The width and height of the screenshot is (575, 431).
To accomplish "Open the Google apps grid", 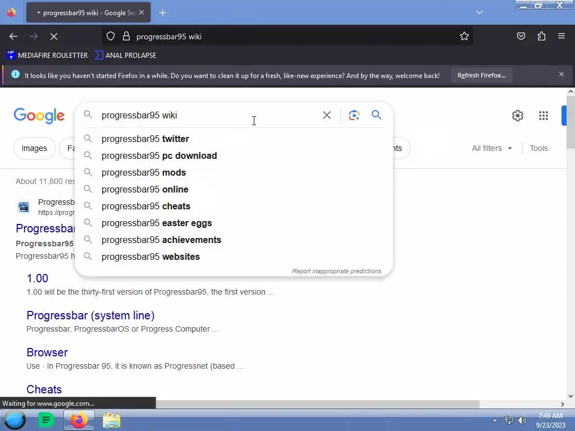I will pos(544,116).
